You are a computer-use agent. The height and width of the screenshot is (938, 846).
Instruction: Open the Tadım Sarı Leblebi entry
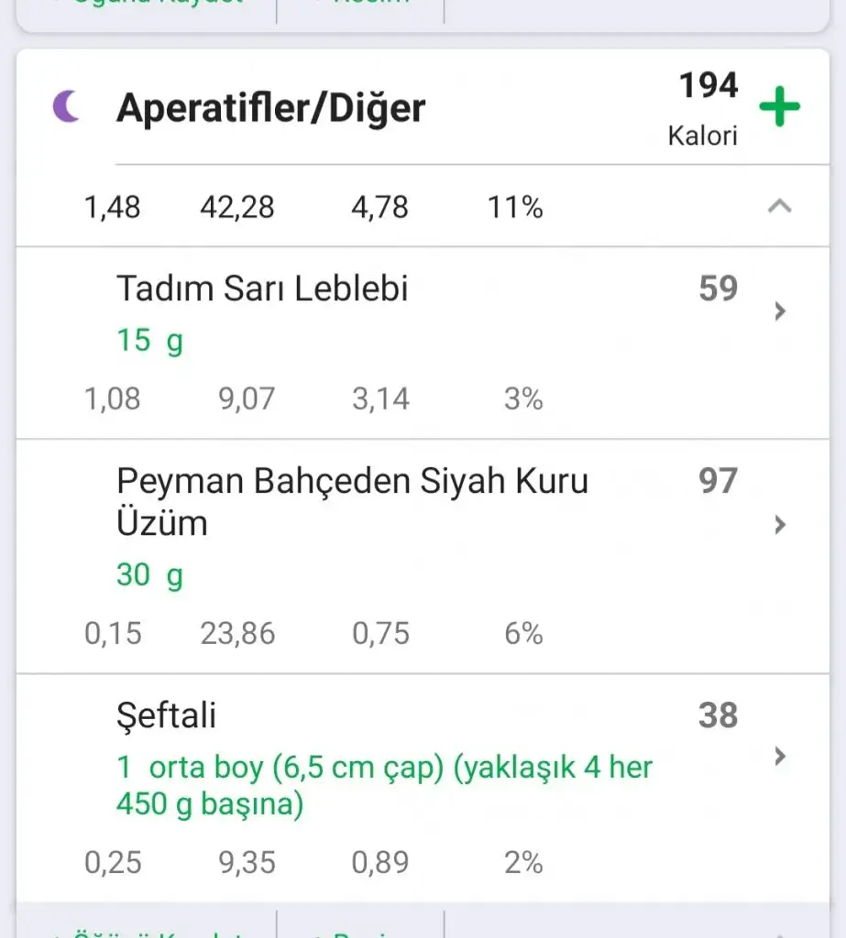(262, 289)
